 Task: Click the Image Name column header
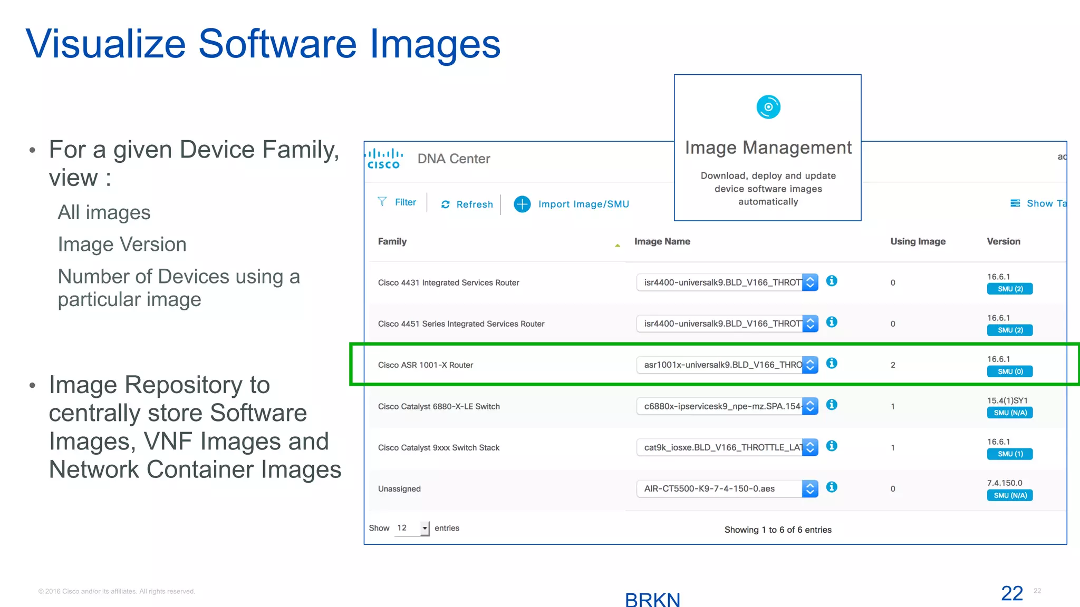[662, 241]
